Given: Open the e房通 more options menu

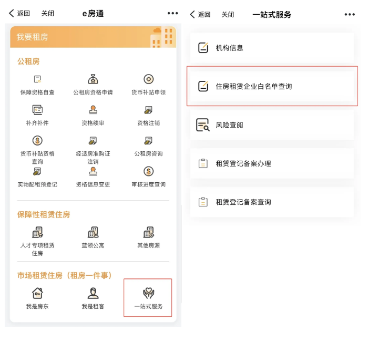Looking at the screenshot, I should pos(172,14).
